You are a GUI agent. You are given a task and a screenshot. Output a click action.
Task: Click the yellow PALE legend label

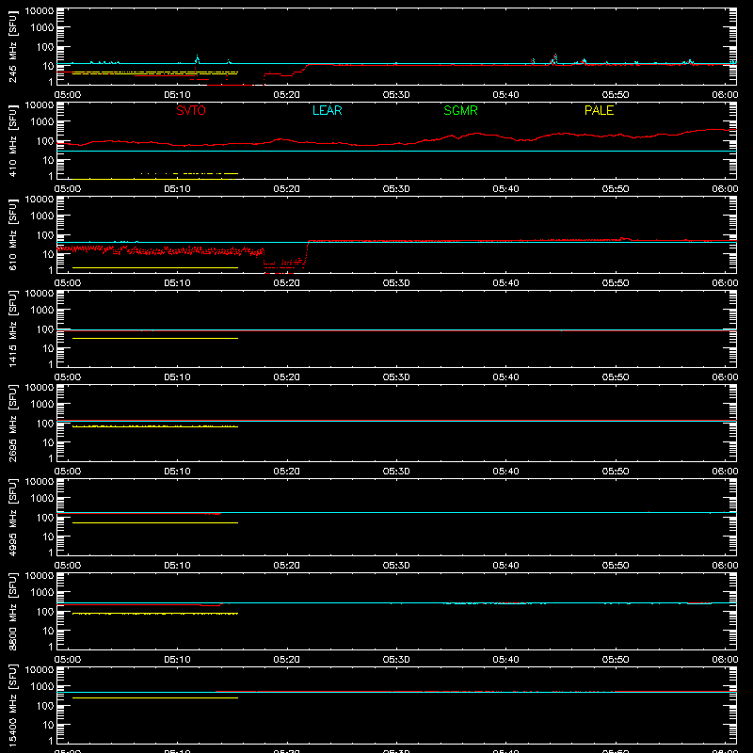coord(599,110)
